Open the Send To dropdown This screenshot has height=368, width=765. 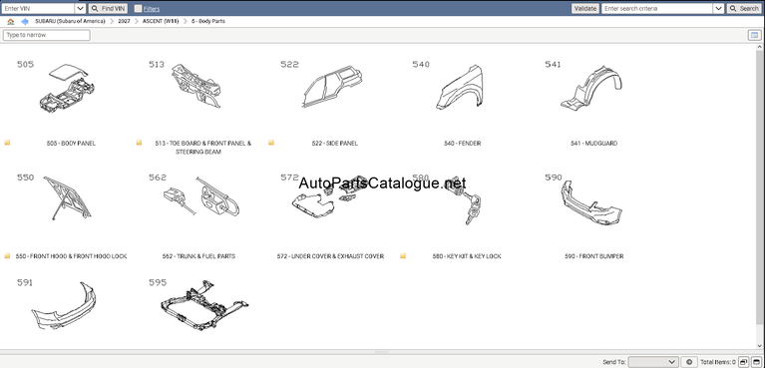pyautogui.click(x=652, y=362)
